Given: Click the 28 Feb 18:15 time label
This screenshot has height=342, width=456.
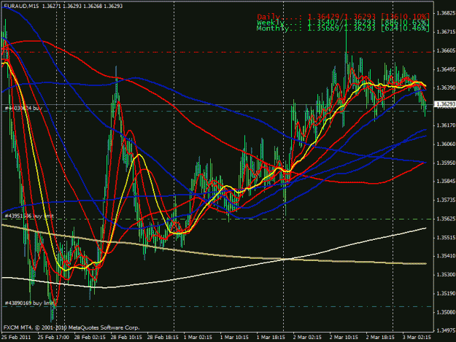Looking at the screenshot, I should [x=163, y=338].
